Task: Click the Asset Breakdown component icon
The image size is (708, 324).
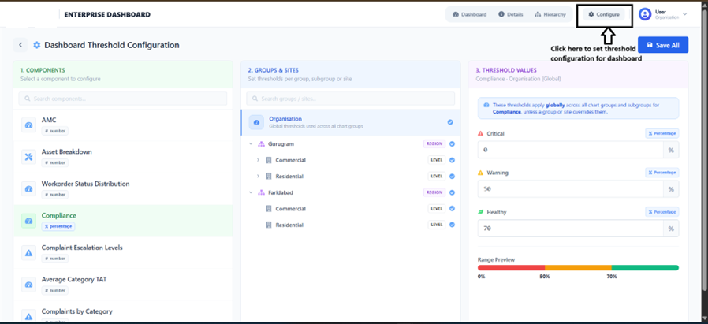Action: coord(29,157)
